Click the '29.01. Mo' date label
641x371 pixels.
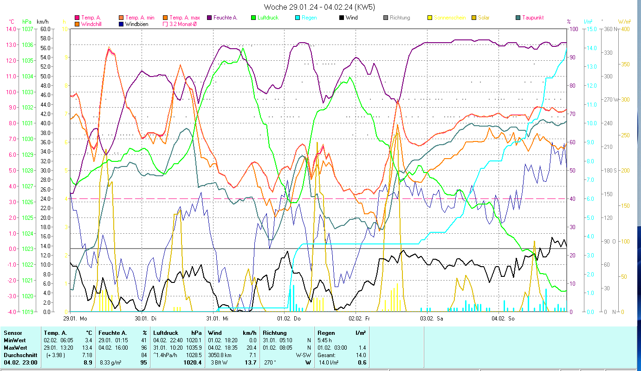[75, 319]
